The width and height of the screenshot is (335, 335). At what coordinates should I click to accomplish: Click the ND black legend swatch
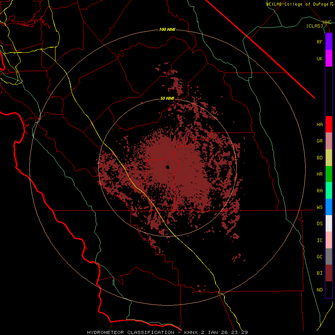pos(329,290)
